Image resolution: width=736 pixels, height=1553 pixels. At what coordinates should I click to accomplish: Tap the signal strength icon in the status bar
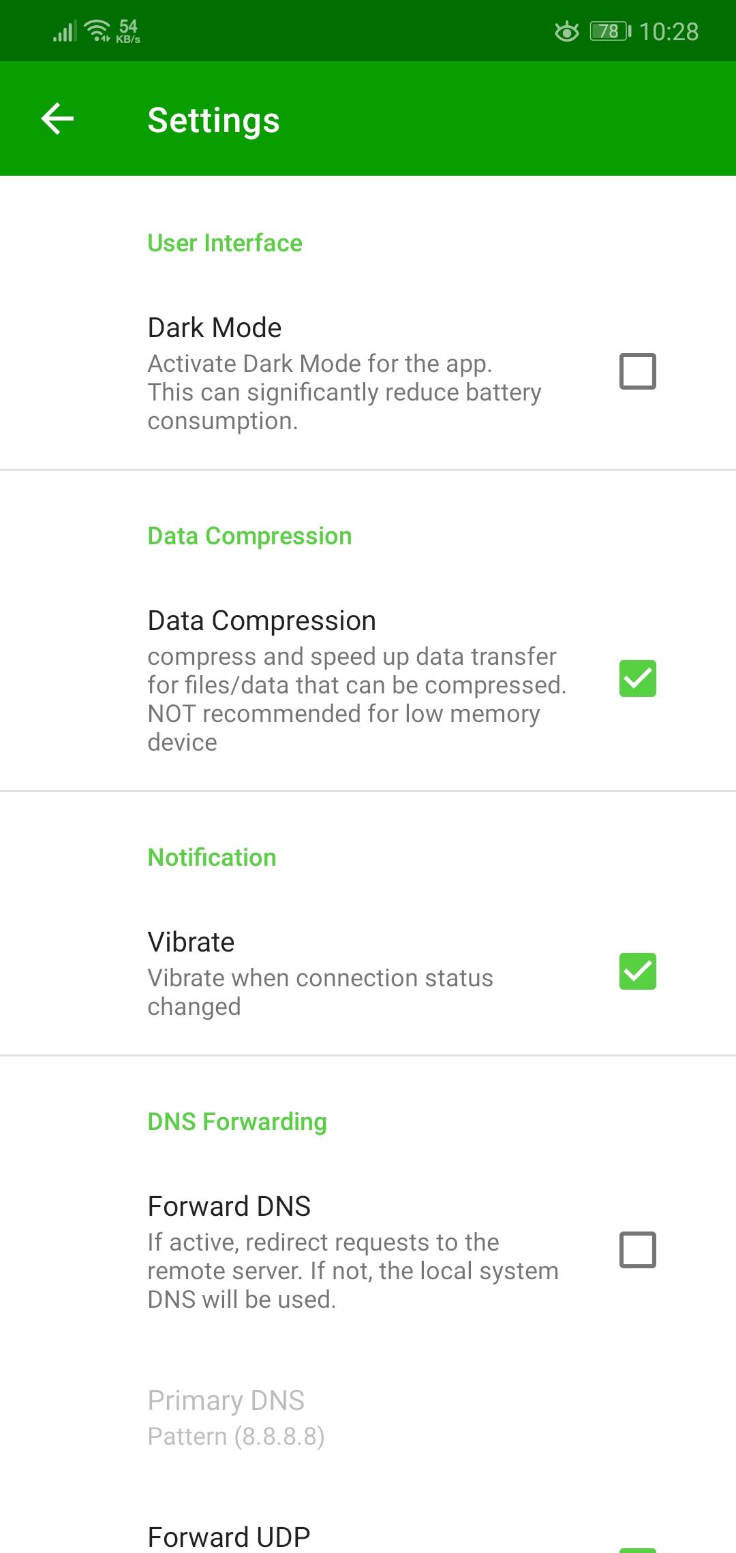click(65, 31)
